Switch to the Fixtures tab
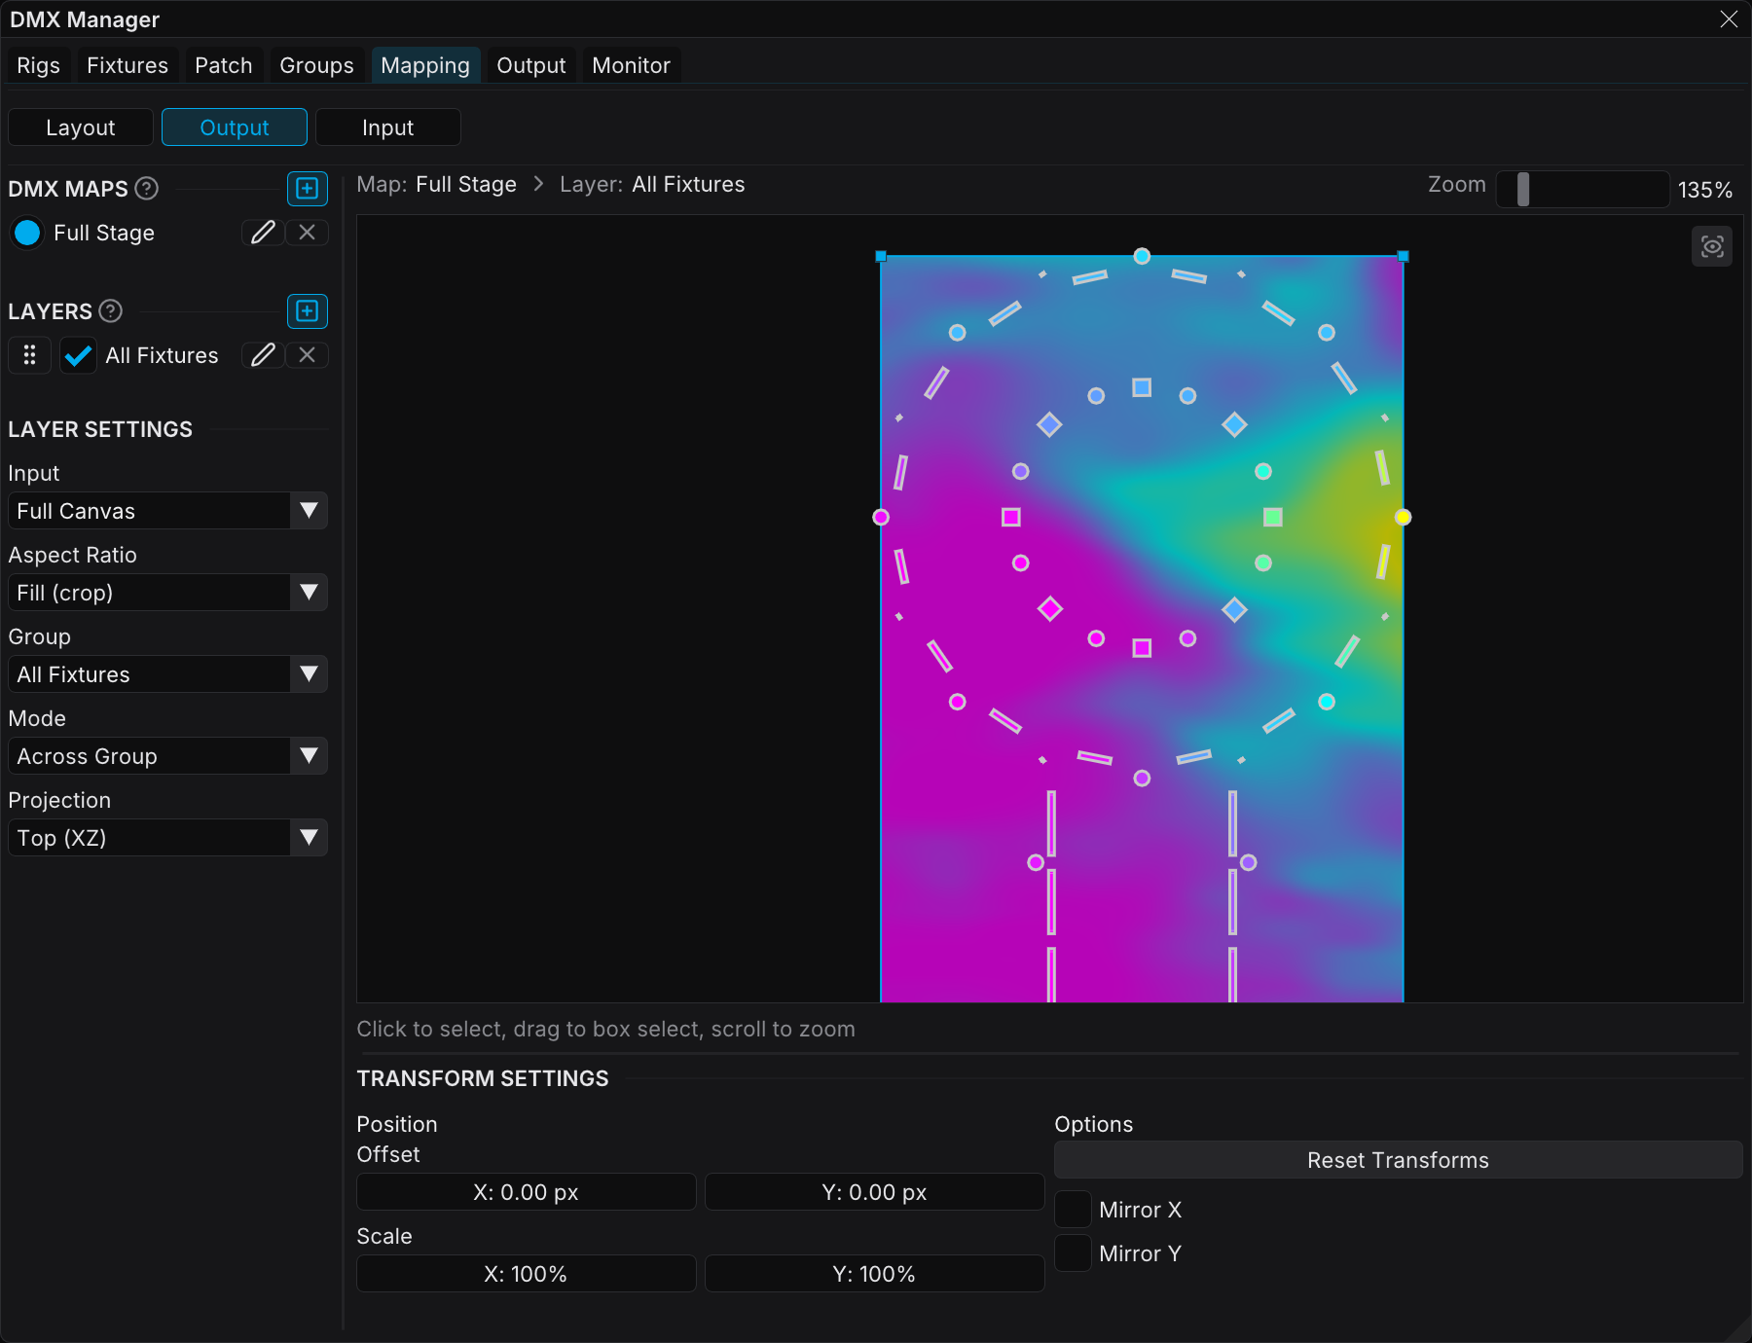The image size is (1752, 1343). (x=128, y=65)
